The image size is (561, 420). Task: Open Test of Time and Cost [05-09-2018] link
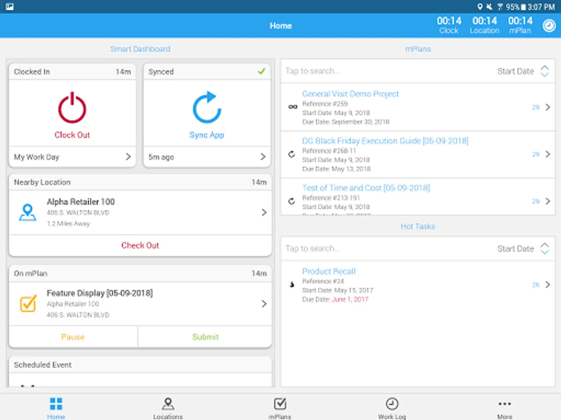click(366, 188)
